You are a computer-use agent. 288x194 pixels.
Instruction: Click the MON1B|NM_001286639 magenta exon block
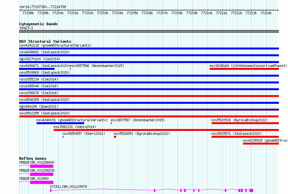point(42,174)
